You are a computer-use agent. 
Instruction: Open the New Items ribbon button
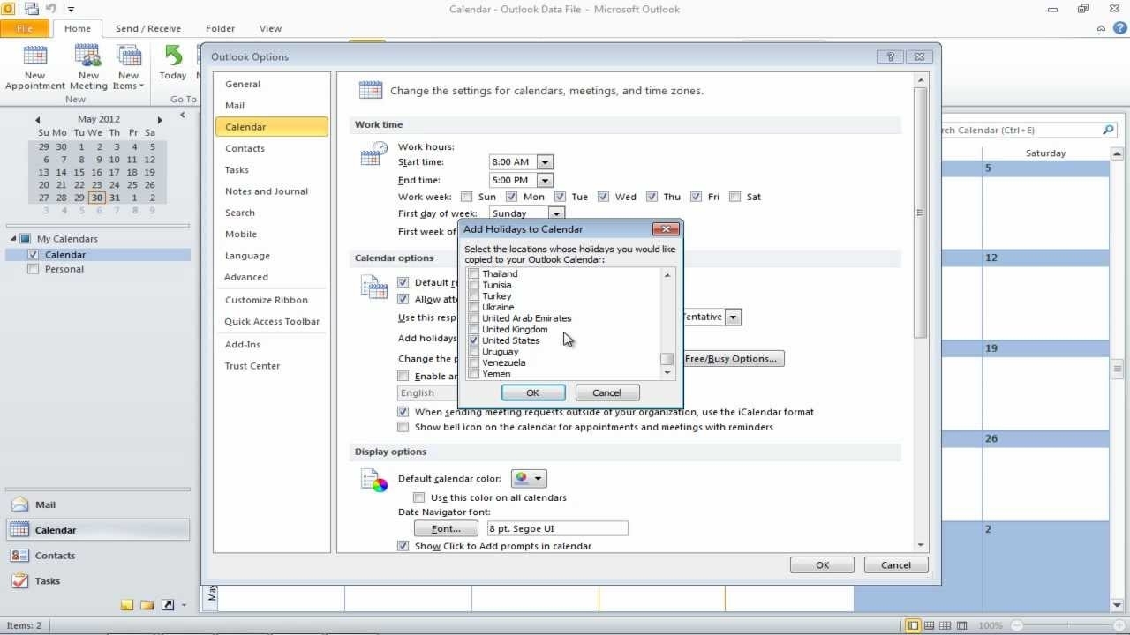click(128, 67)
